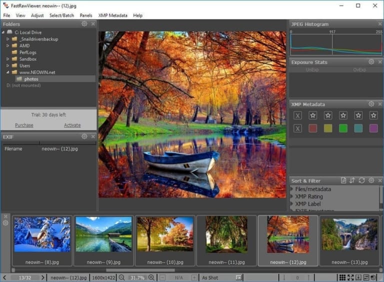Expand the Files/metadata filter section
The height and width of the screenshot is (282, 384).
pos(291,188)
